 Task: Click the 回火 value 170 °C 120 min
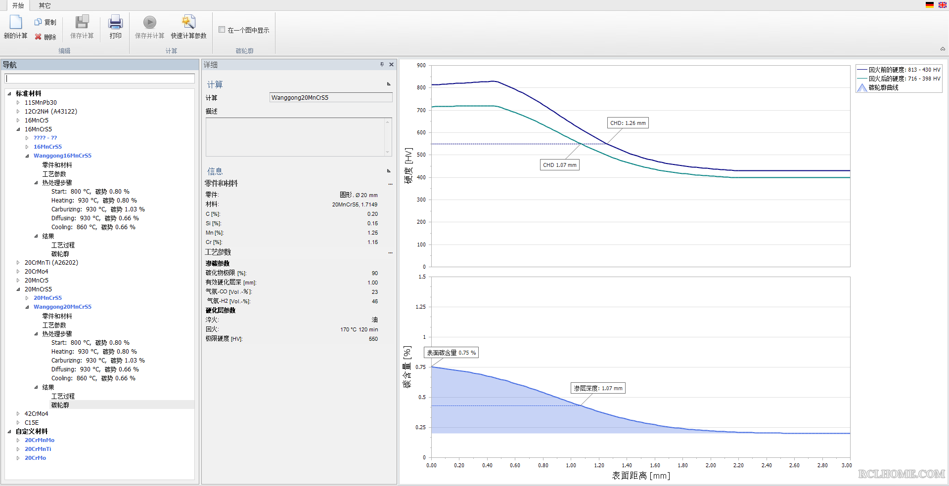pos(359,329)
